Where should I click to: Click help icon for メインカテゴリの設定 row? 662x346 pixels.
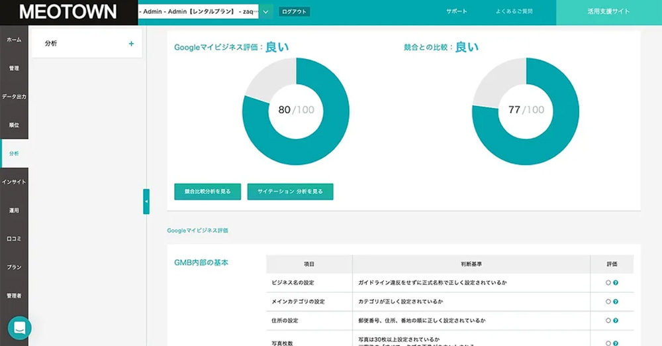pyautogui.click(x=616, y=302)
